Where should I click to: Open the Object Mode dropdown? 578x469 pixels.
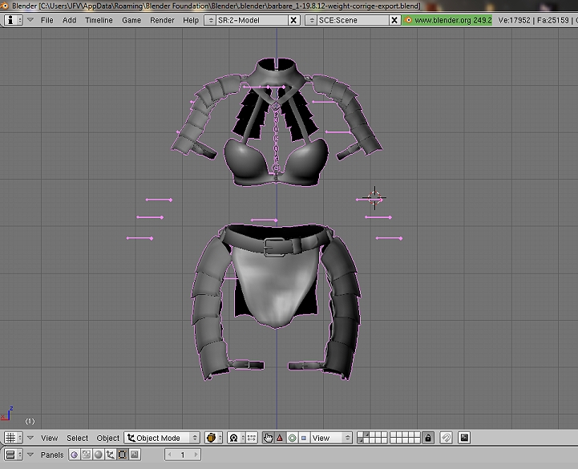(x=162, y=438)
